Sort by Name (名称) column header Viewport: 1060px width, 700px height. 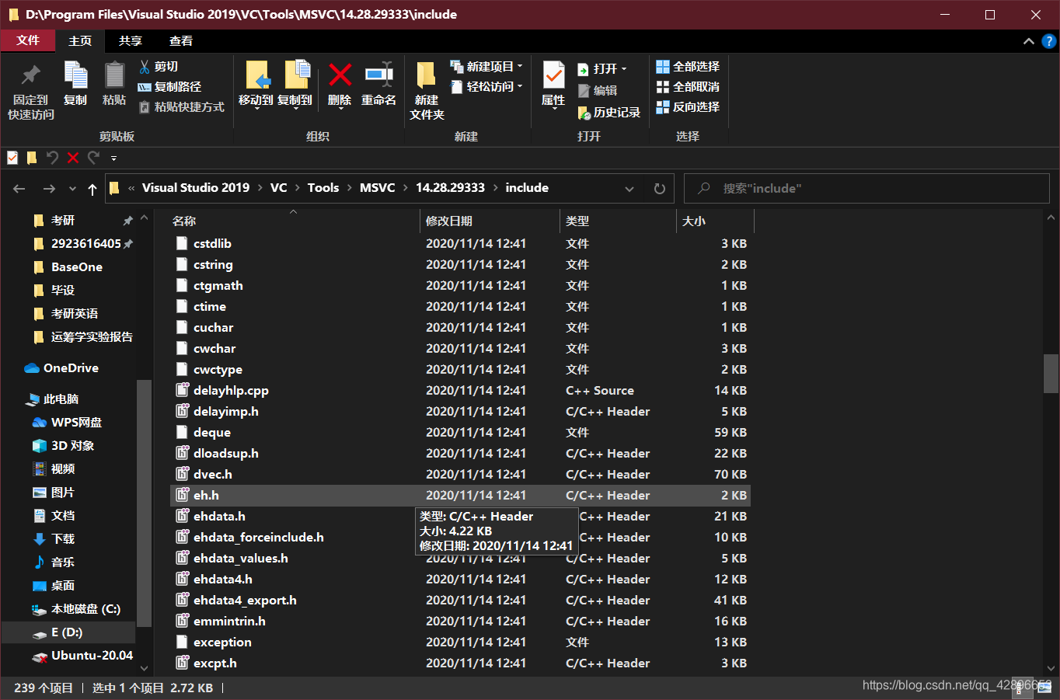point(295,221)
